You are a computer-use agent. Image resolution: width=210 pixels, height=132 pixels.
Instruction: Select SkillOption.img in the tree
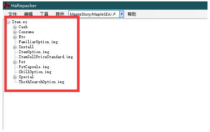coord(35,72)
